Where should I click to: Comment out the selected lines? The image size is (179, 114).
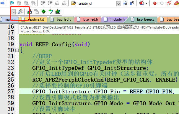[57, 3]
